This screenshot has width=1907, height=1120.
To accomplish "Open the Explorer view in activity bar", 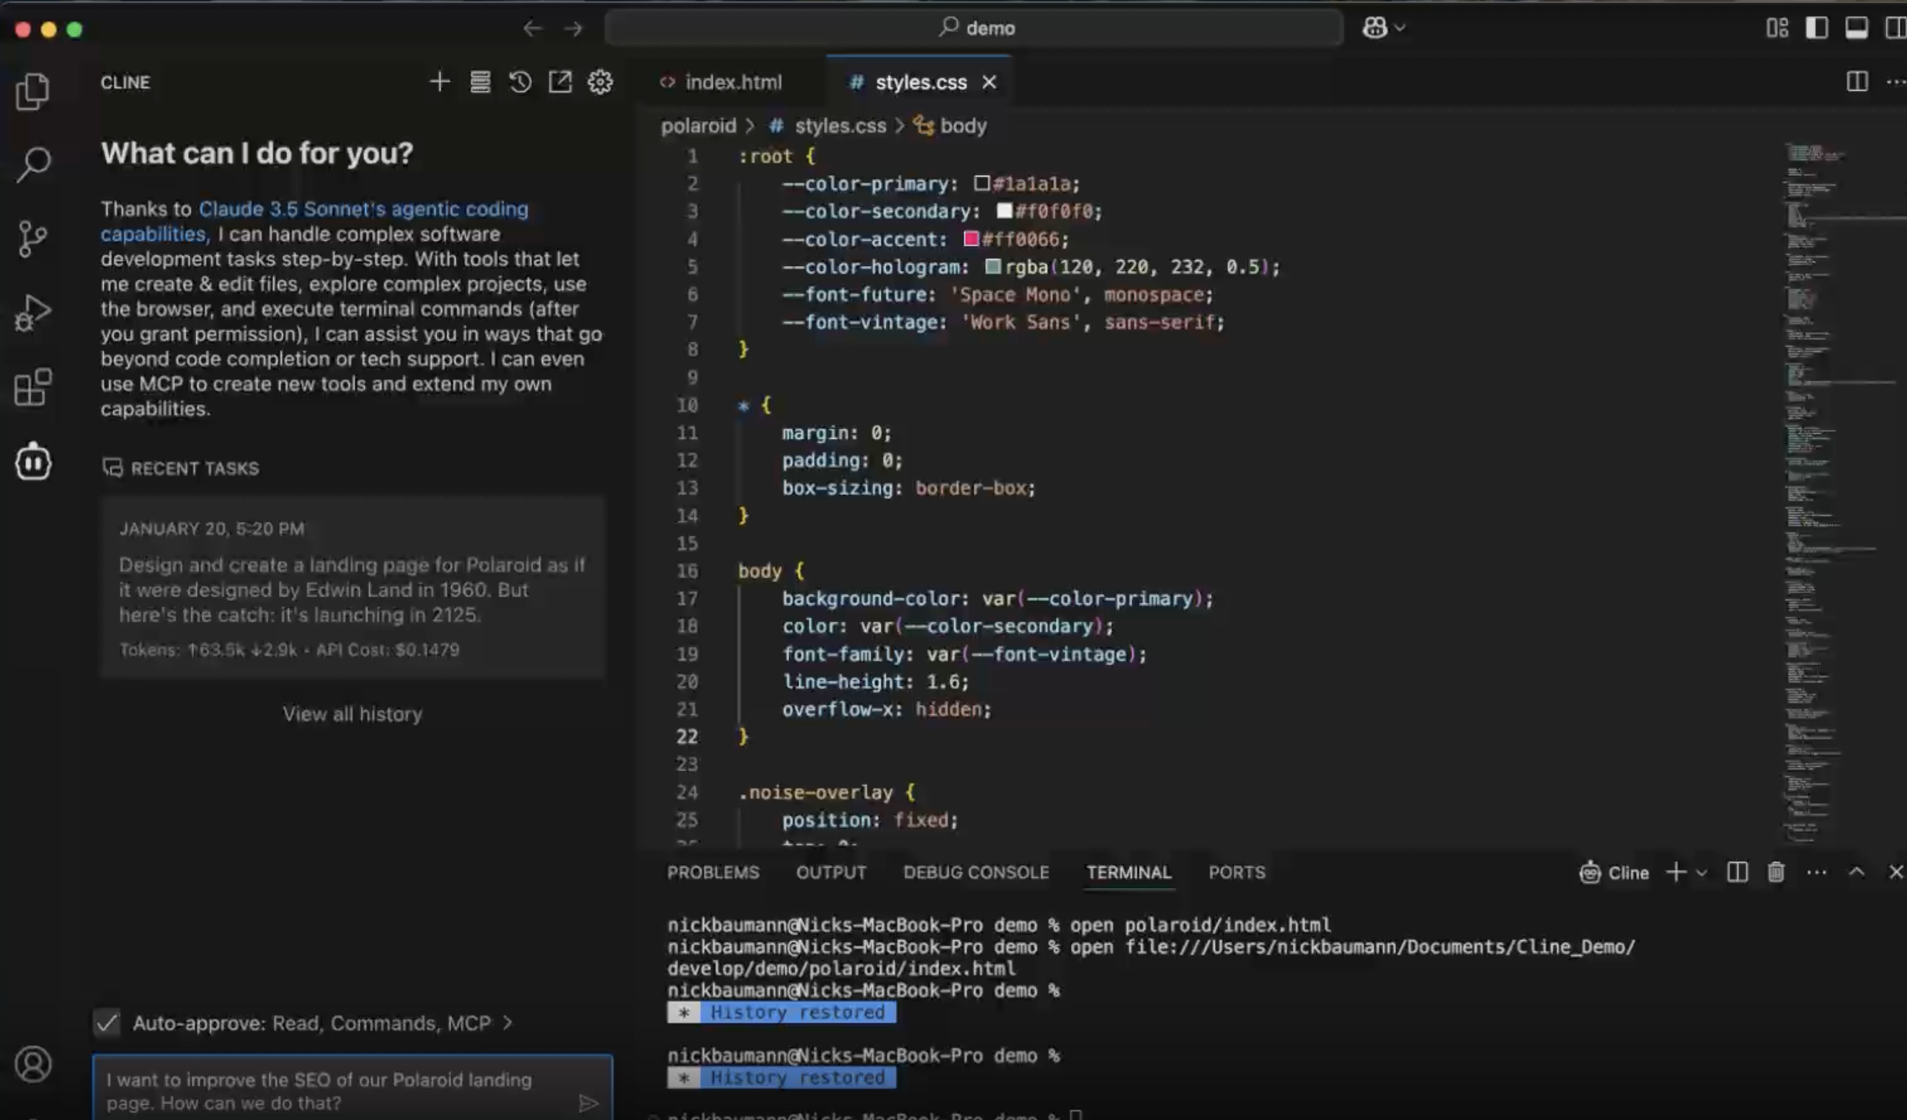I will (32, 91).
